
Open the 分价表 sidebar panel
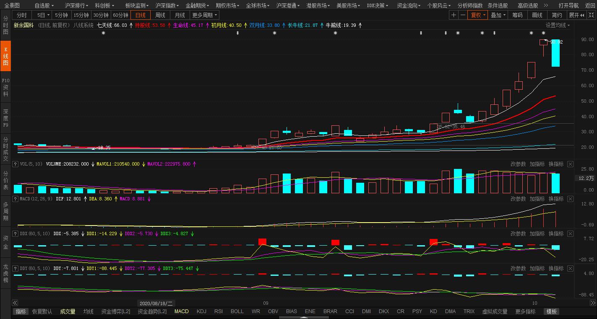point(5,180)
